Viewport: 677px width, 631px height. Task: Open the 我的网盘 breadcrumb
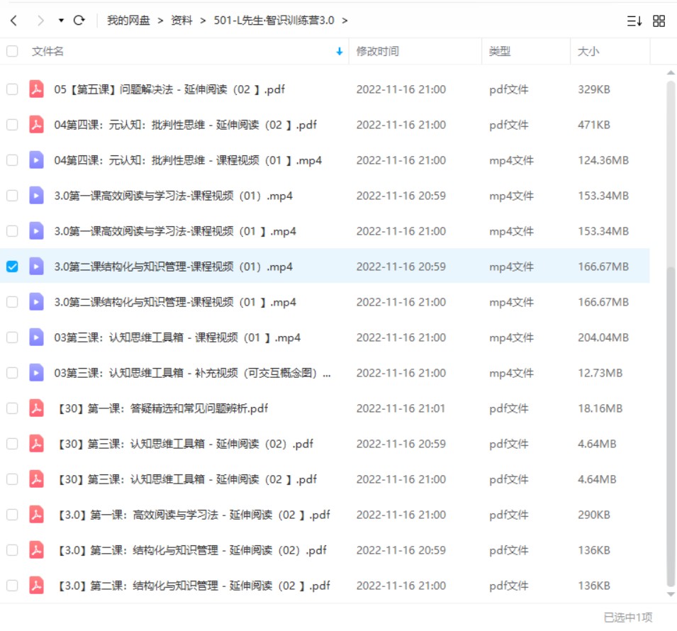click(x=128, y=21)
